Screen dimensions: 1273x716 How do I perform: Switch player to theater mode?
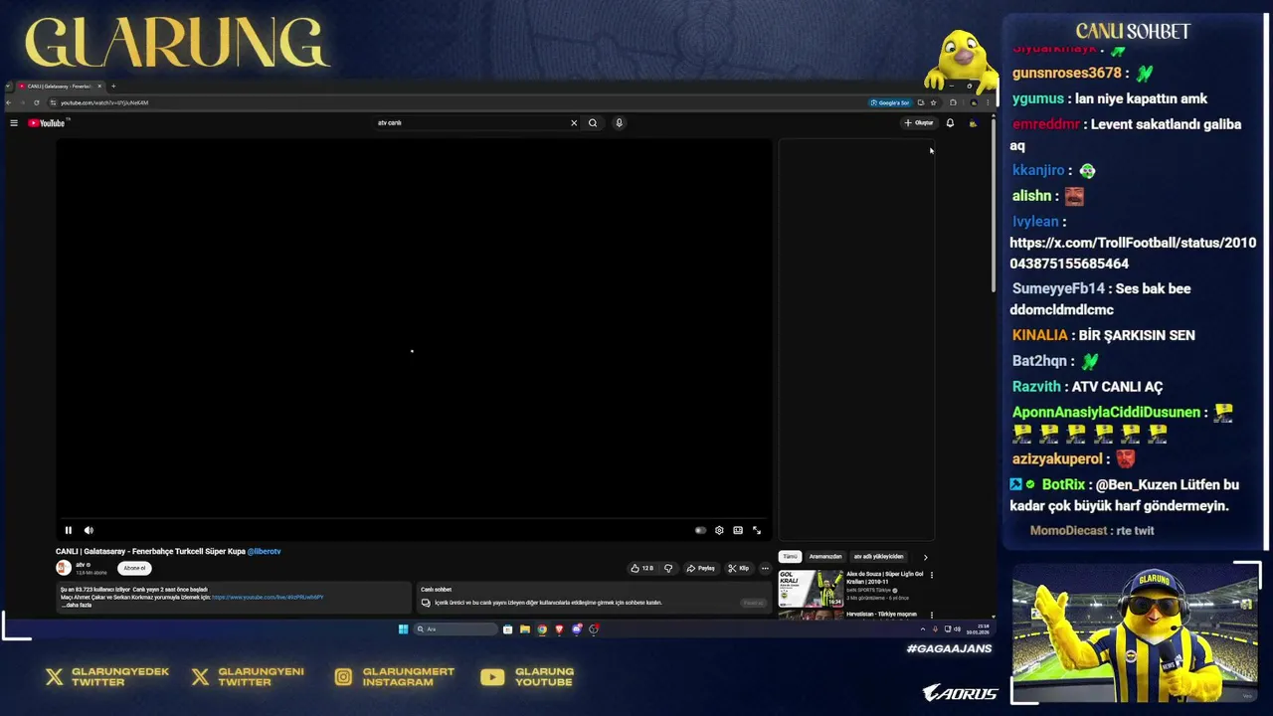tap(738, 530)
